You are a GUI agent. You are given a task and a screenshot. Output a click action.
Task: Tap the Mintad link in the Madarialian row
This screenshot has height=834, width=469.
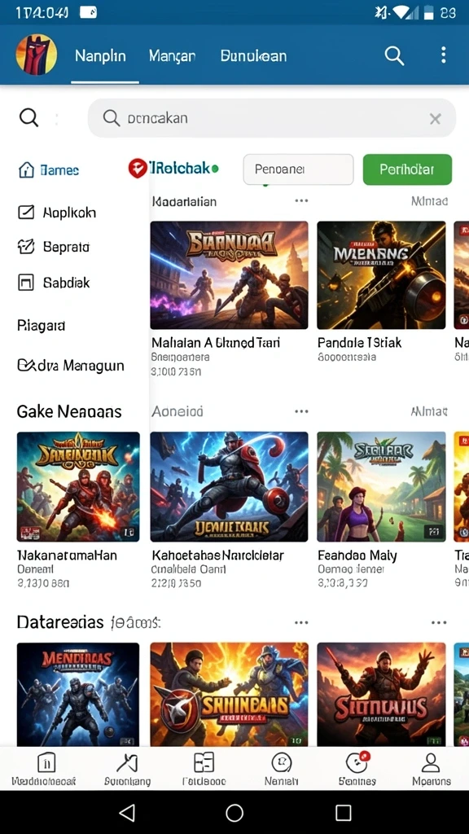pos(429,201)
